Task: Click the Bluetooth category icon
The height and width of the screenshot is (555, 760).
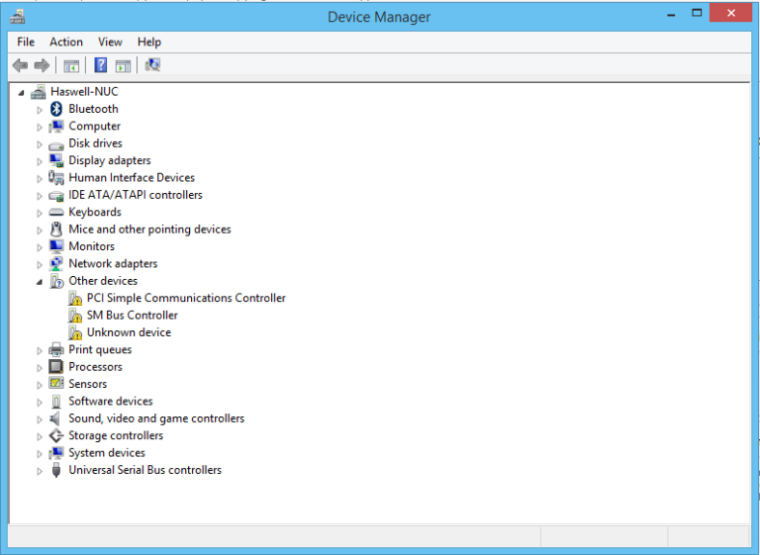Action: [x=56, y=109]
